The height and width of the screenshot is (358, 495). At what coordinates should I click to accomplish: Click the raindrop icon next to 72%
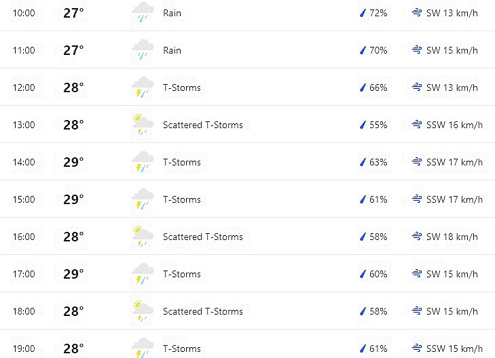tap(363, 13)
